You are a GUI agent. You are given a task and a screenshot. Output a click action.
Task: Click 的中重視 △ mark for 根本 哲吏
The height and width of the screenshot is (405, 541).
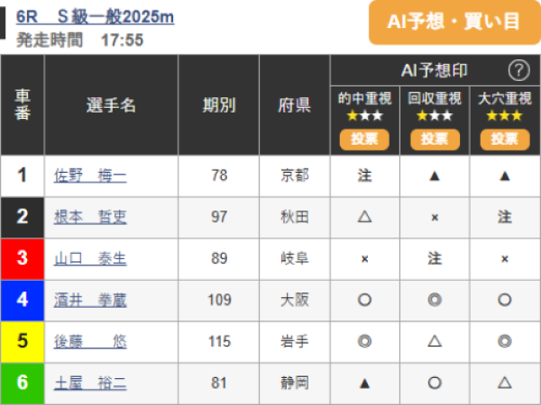364,217
